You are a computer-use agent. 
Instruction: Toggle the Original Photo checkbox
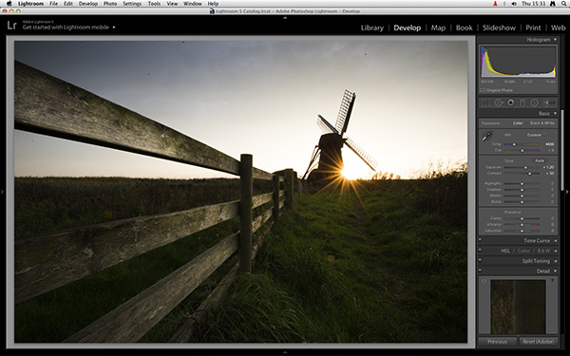(x=483, y=90)
